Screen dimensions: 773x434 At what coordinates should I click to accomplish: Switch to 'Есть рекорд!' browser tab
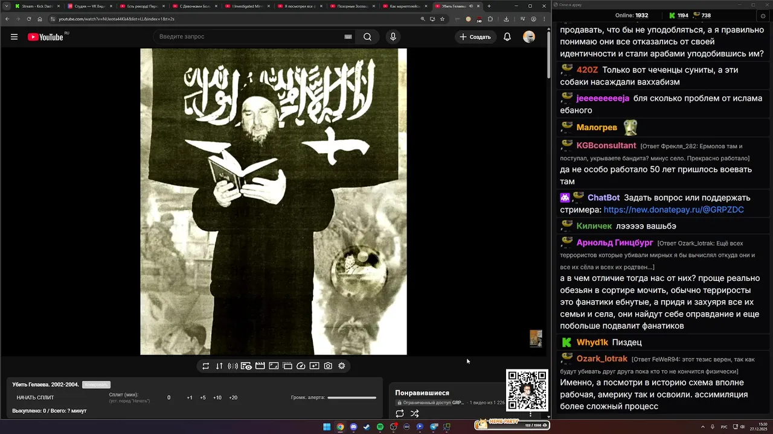144,6
